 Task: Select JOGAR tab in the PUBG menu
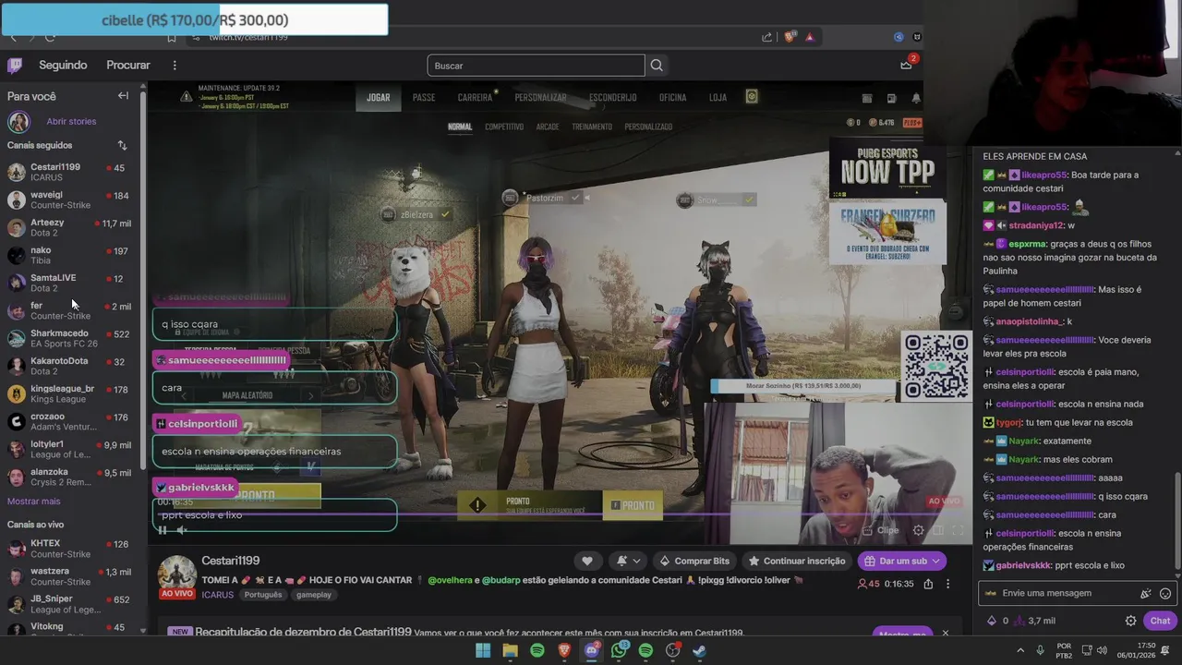379,97
